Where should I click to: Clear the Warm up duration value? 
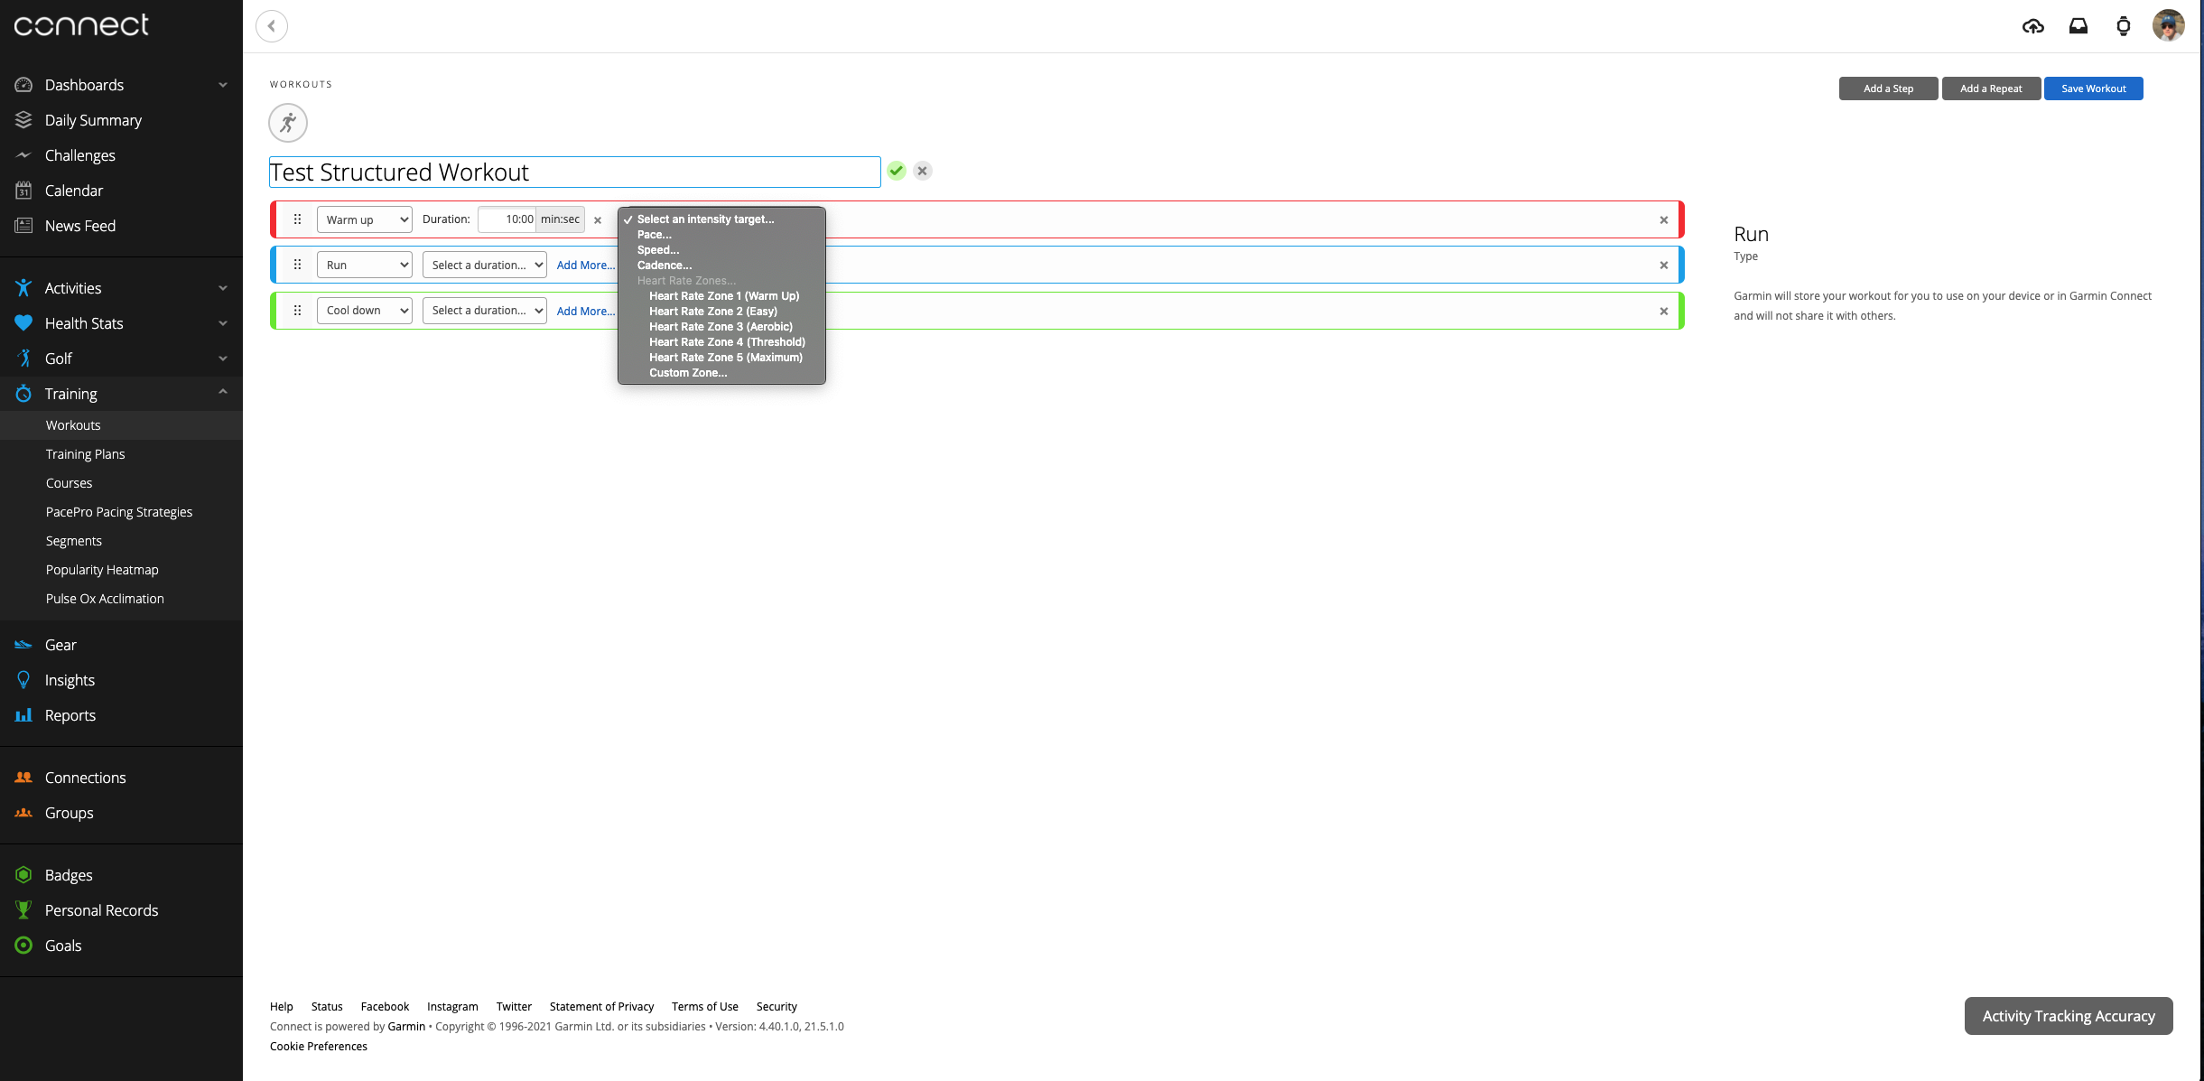click(597, 220)
